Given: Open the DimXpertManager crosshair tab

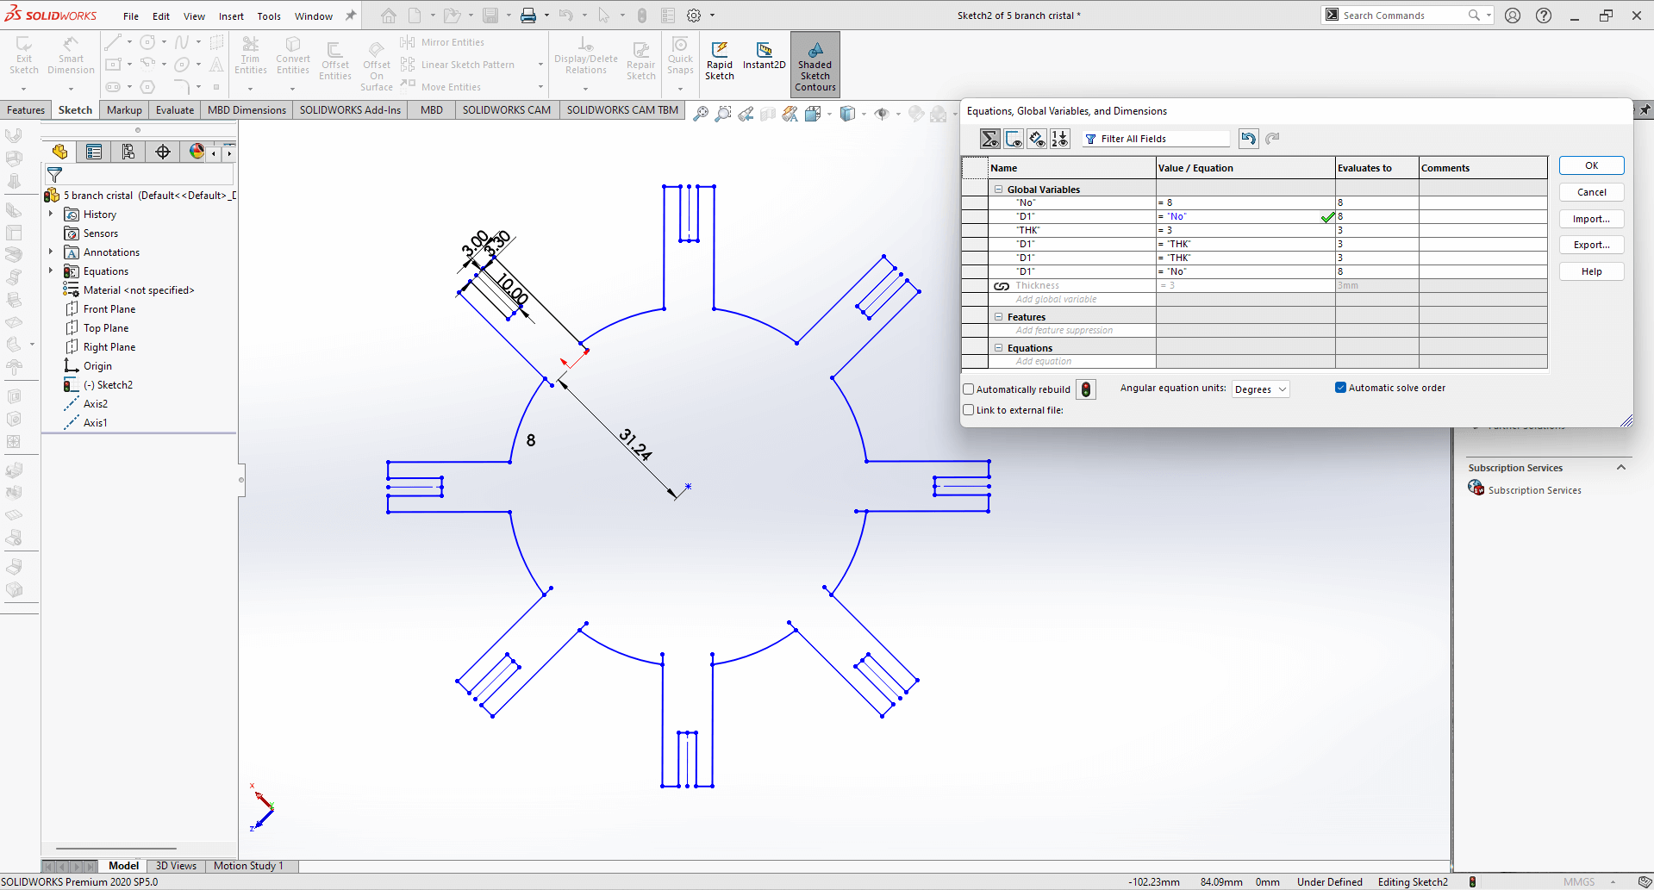Looking at the screenshot, I should [163, 152].
